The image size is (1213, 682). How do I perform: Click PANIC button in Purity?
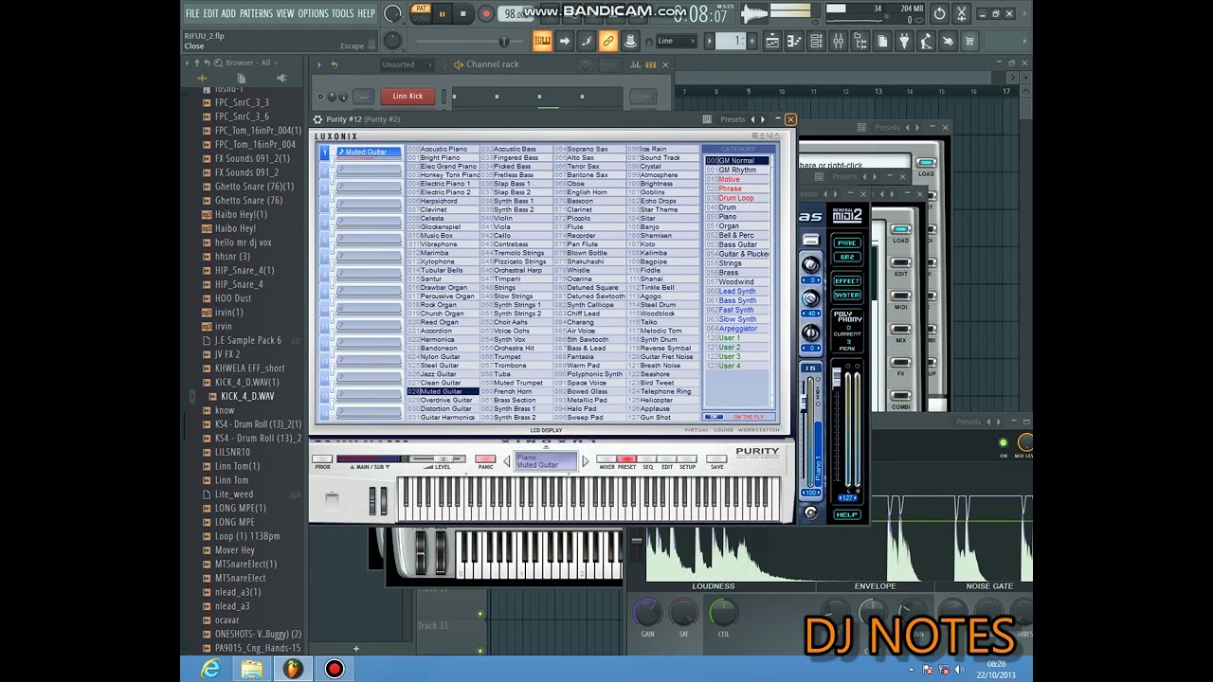[485, 460]
